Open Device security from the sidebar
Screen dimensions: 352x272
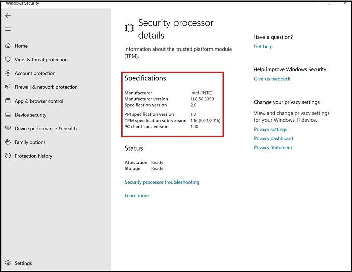pos(31,115)
